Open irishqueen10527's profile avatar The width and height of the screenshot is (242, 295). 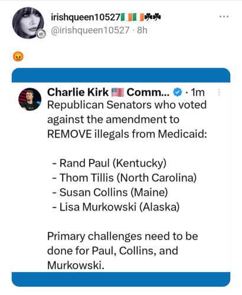[x=28, y=23]
